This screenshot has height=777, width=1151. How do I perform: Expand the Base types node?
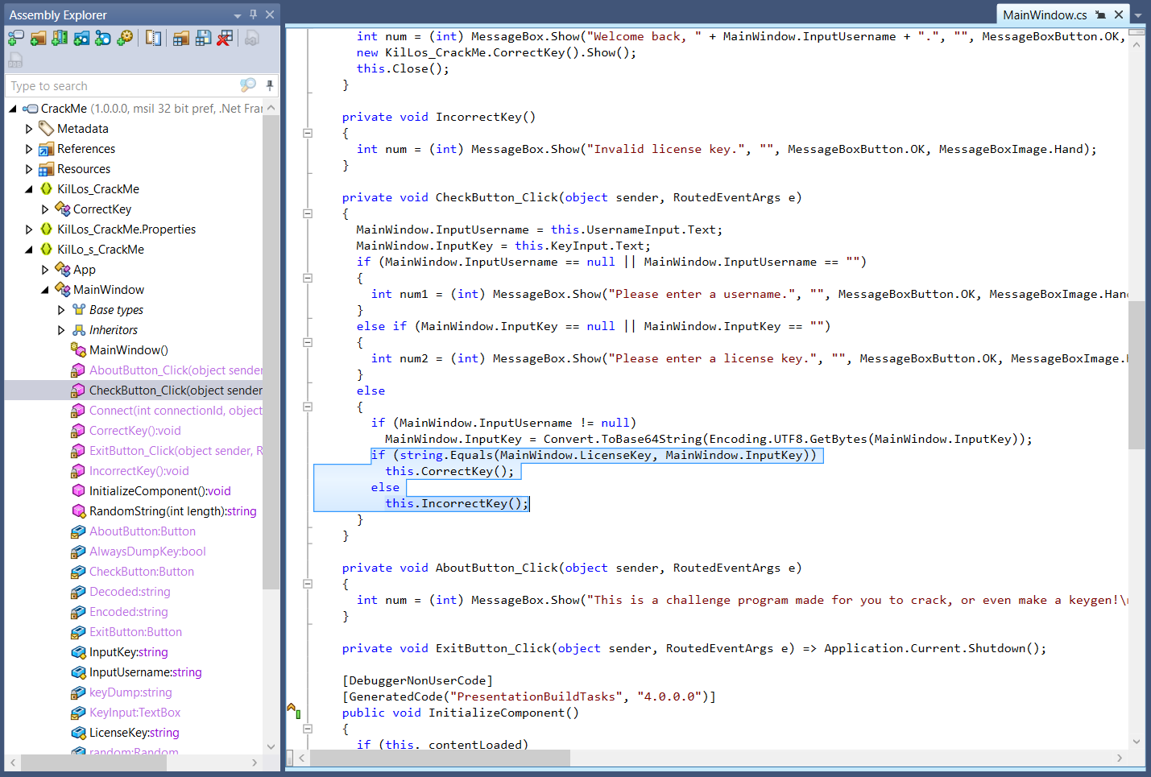61,310
